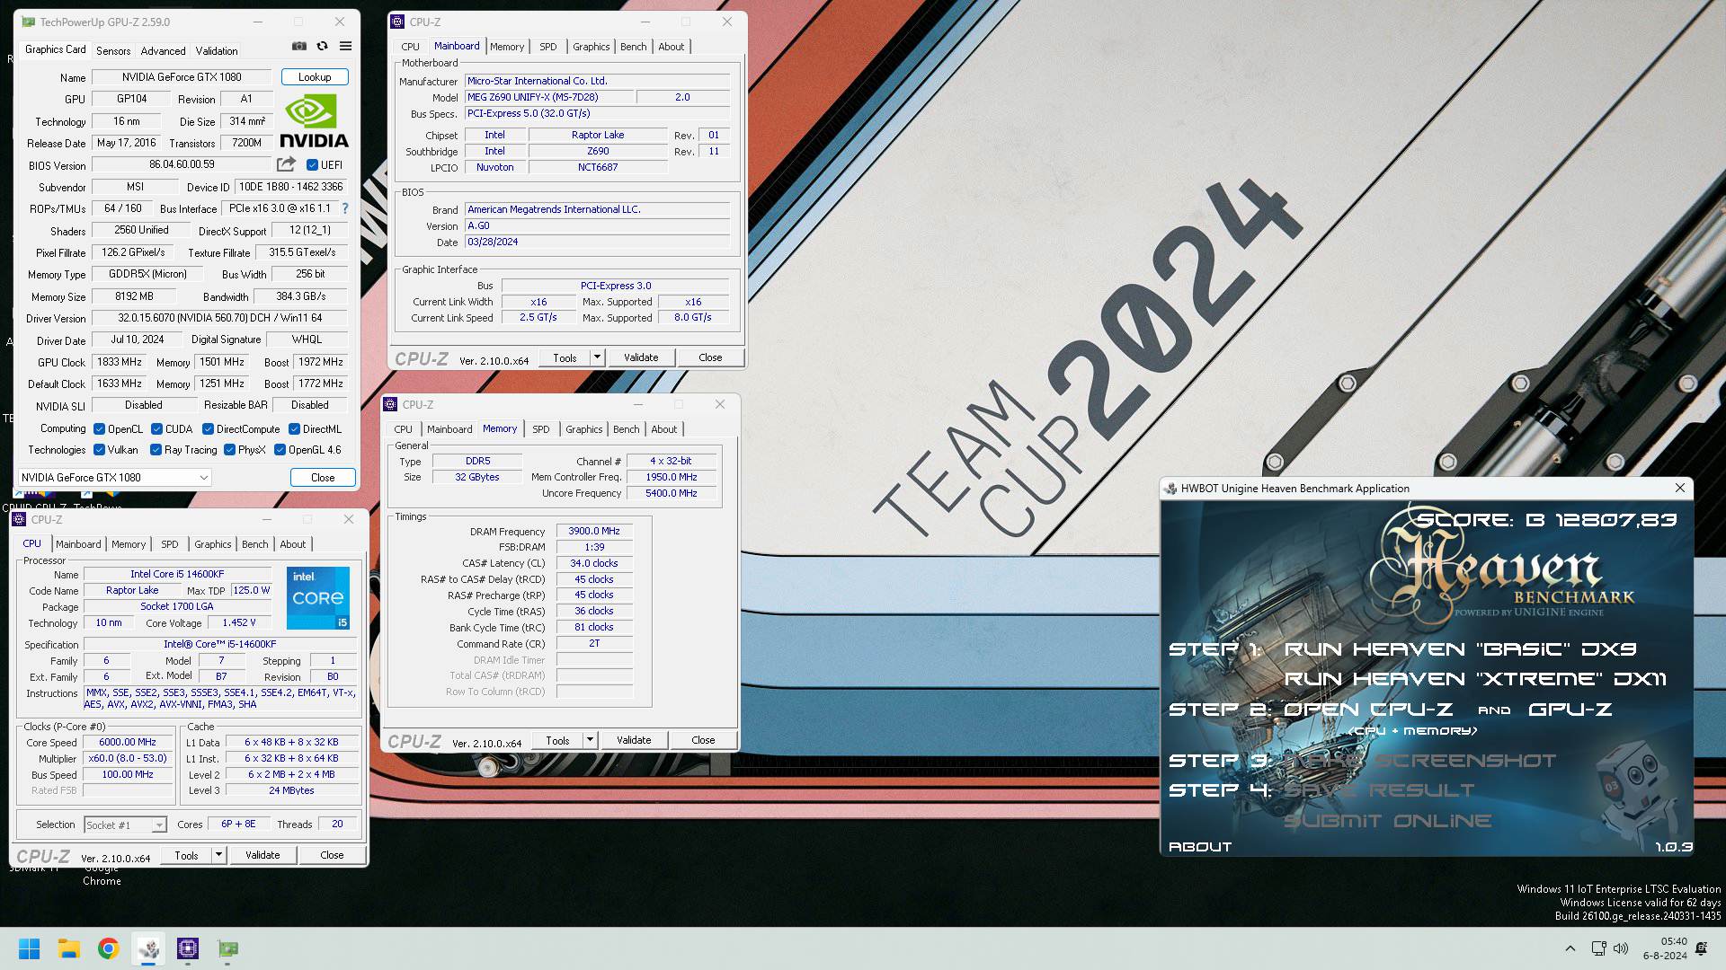This screenshot has height=970, width=1726.
Task: Click the GPU-Z refresh icon
Action: click(x=322, y=46)
